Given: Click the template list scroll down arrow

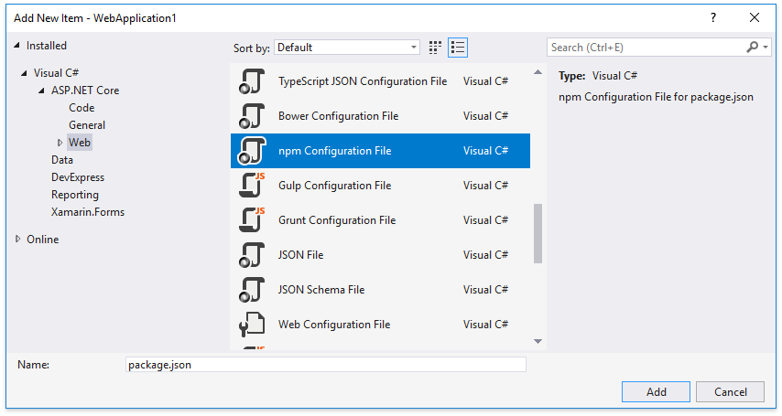Looking at the screenshot, I should 538,341.
